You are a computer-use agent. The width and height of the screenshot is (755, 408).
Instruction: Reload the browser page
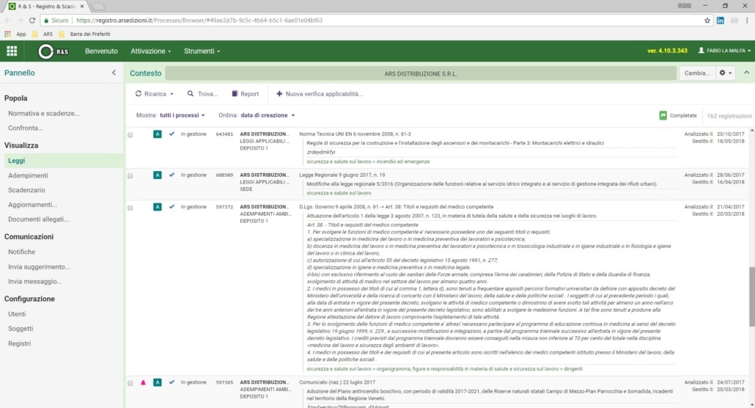pyautogui.click(x=32, y=21)
